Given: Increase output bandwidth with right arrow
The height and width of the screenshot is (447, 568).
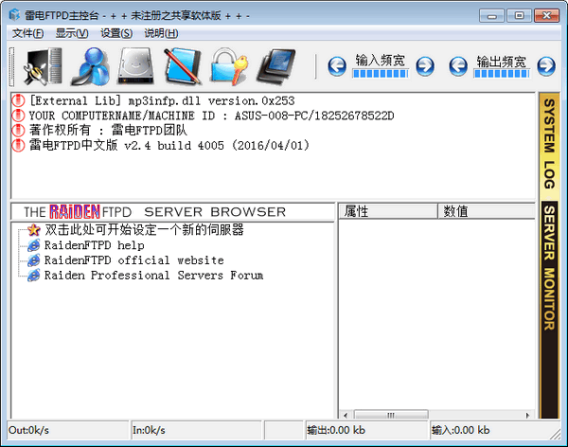Looking at the screenshot, I should pos(546,66).
